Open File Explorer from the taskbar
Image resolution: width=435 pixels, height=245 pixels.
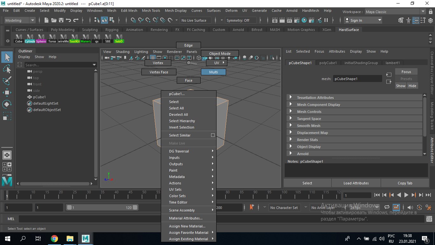pos(70,238)
